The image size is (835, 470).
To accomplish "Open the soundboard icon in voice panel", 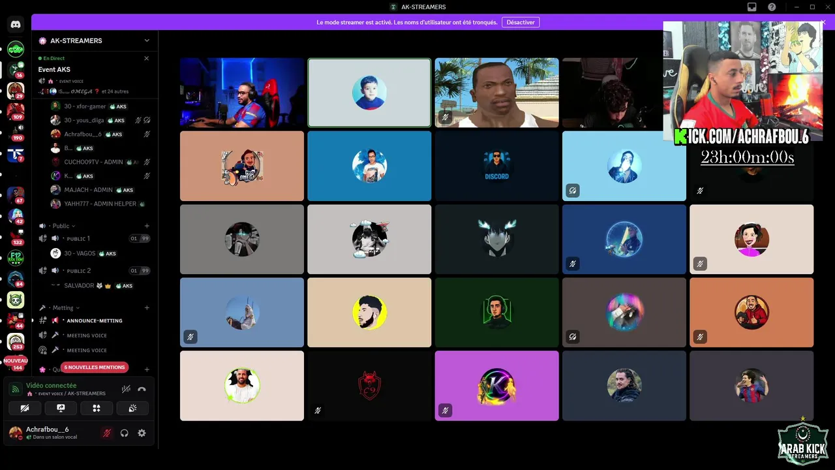I will (132, 408).
